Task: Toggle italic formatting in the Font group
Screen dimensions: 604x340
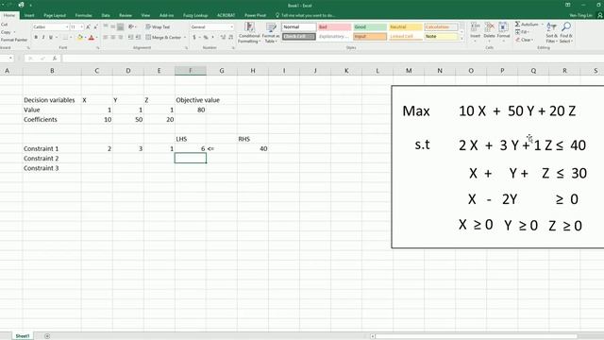Action: point(43,38)
